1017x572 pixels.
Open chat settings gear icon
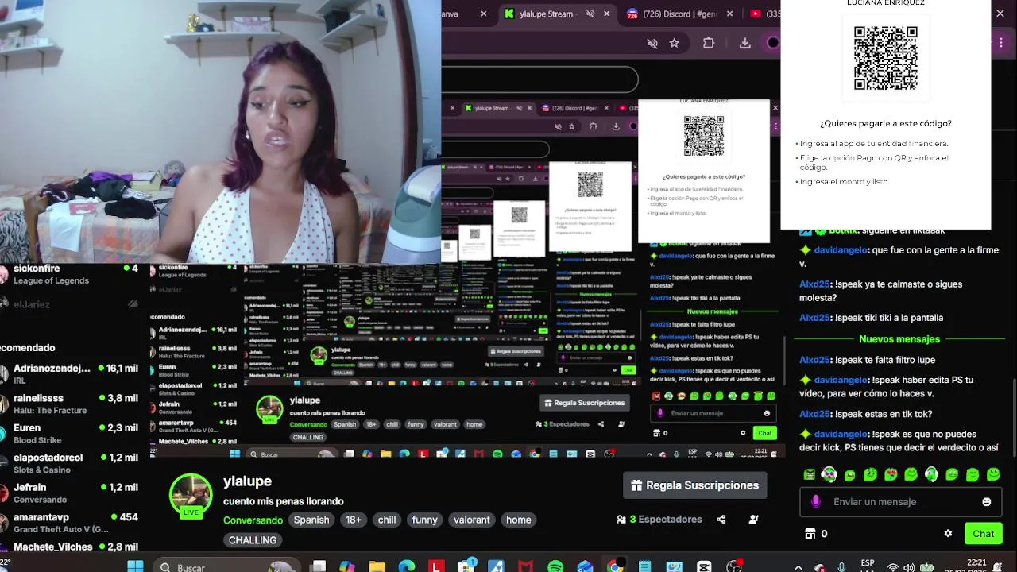948,534
